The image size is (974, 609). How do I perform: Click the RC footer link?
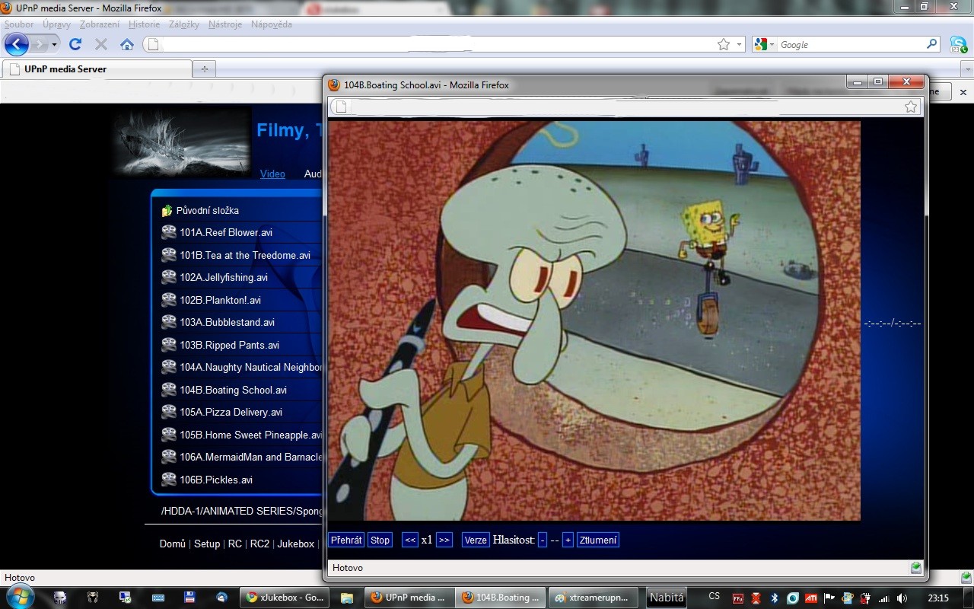click(x=235, y=544)
